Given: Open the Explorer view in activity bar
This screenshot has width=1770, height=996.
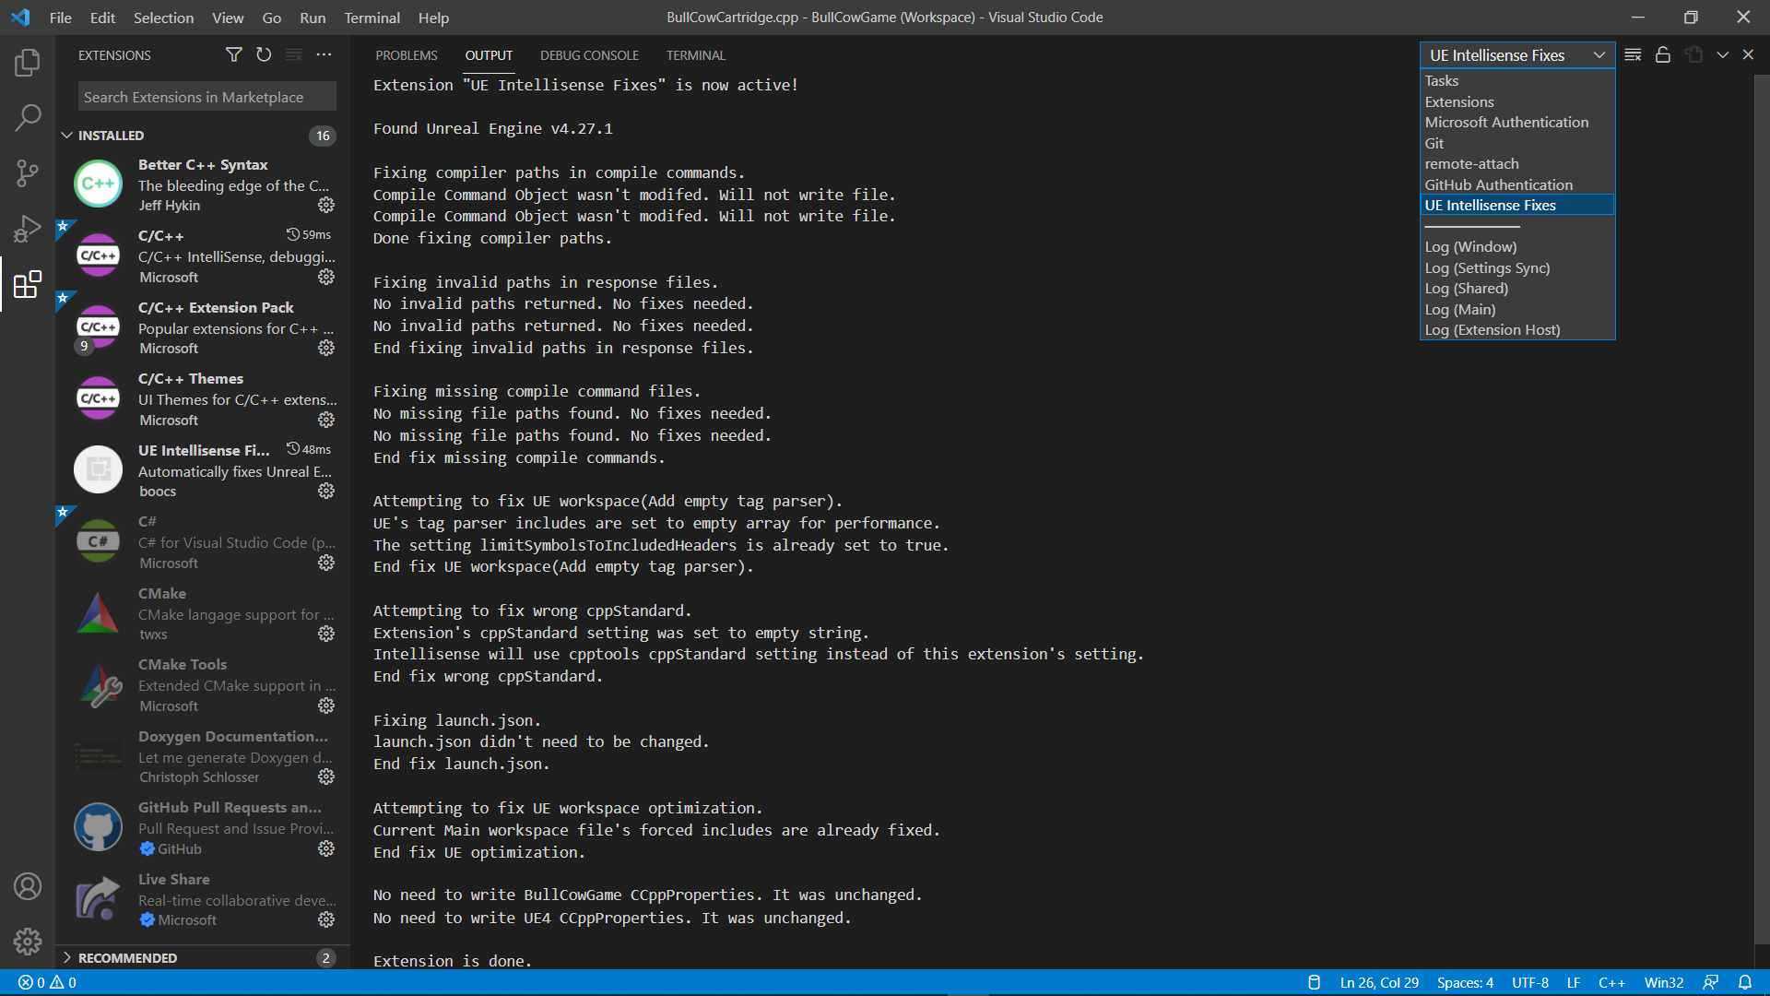Looking at the screenshot, I should 28,63.
